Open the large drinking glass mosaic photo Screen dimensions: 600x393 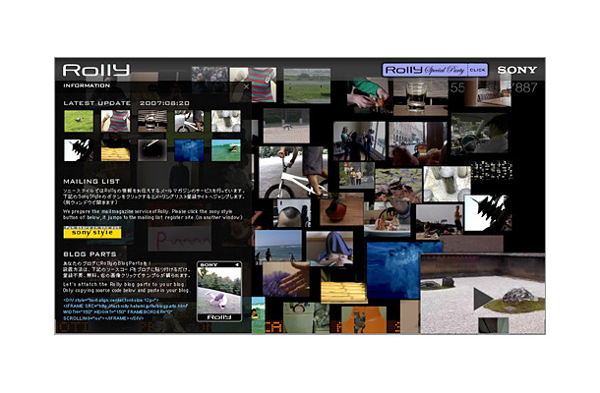coord(420,97)
